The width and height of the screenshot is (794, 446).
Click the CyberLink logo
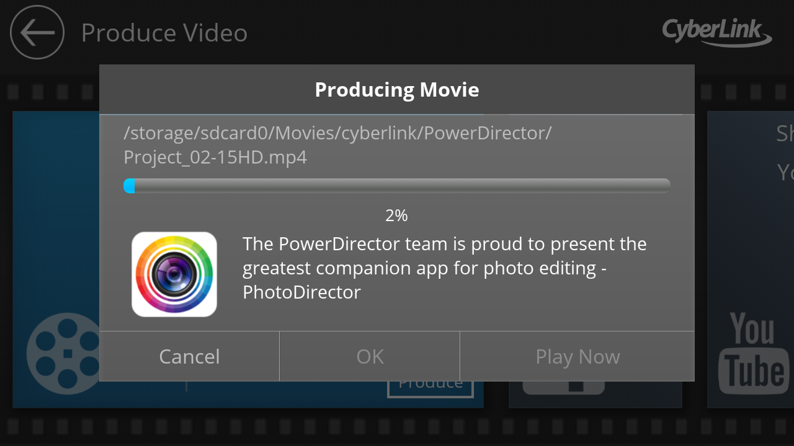tap(717, 32)
